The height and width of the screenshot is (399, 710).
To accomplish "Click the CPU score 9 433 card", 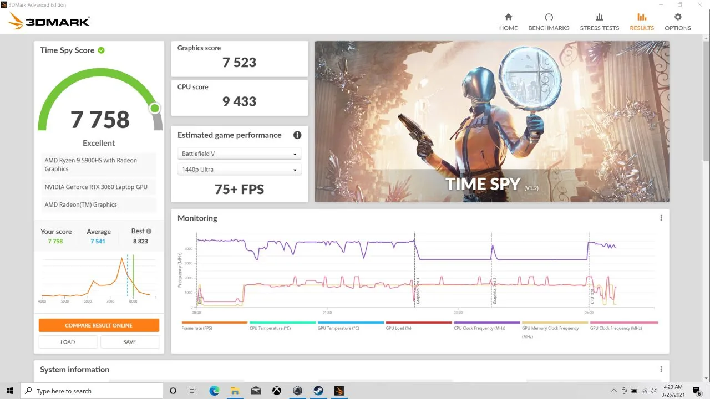I will 240,98.
